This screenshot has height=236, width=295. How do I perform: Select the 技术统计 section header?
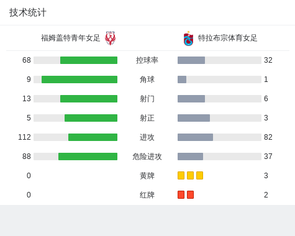[28, 12]
